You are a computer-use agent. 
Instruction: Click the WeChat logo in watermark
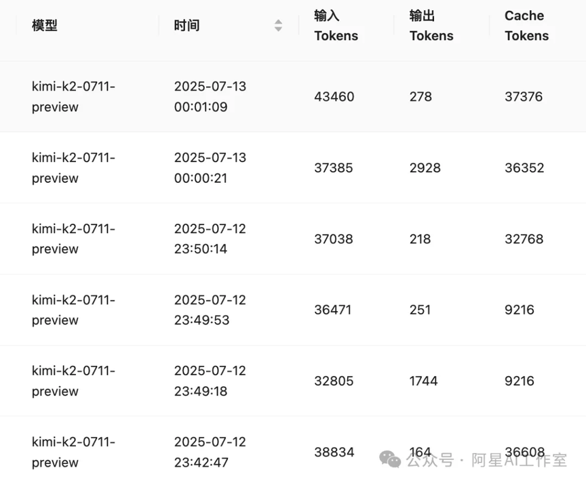pyautogui.click(x=390, y=459)
